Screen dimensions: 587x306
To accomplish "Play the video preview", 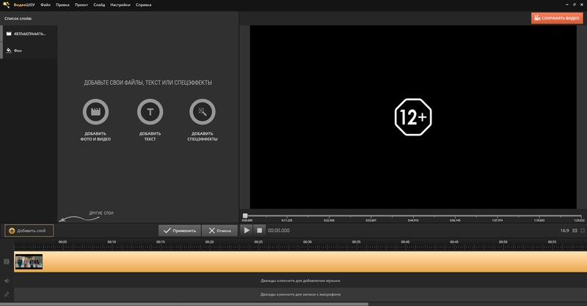I will click(x=247, y=231).
